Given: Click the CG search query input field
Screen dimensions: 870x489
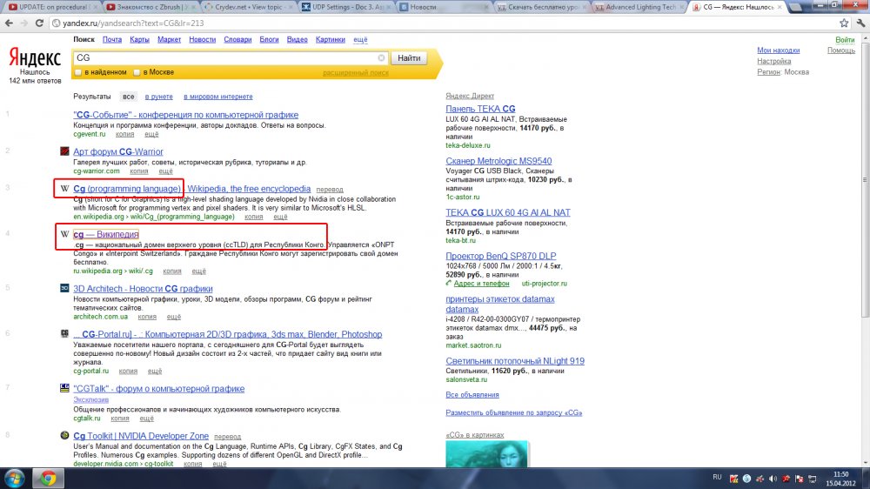Looking at the screenshot, I should 226,58.
